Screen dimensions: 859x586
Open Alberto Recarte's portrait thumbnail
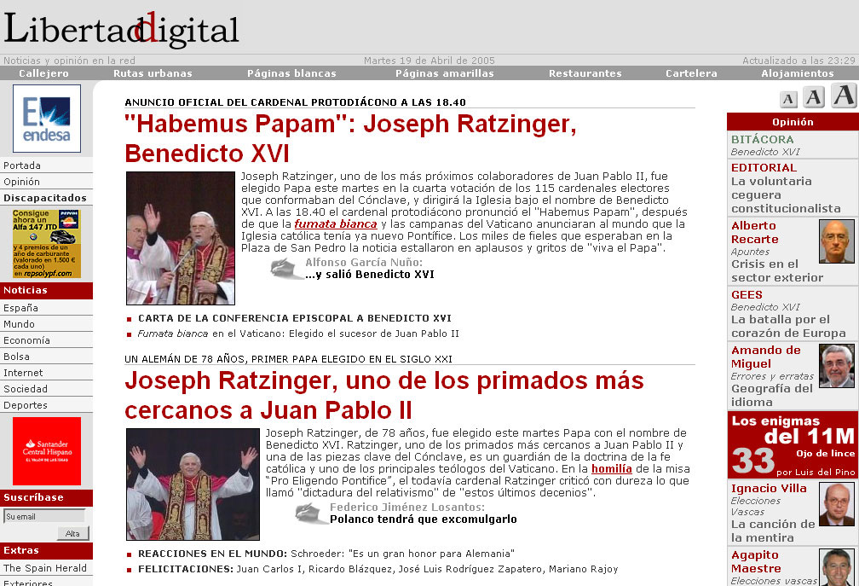pyautogui.click(x=836, y=241)
